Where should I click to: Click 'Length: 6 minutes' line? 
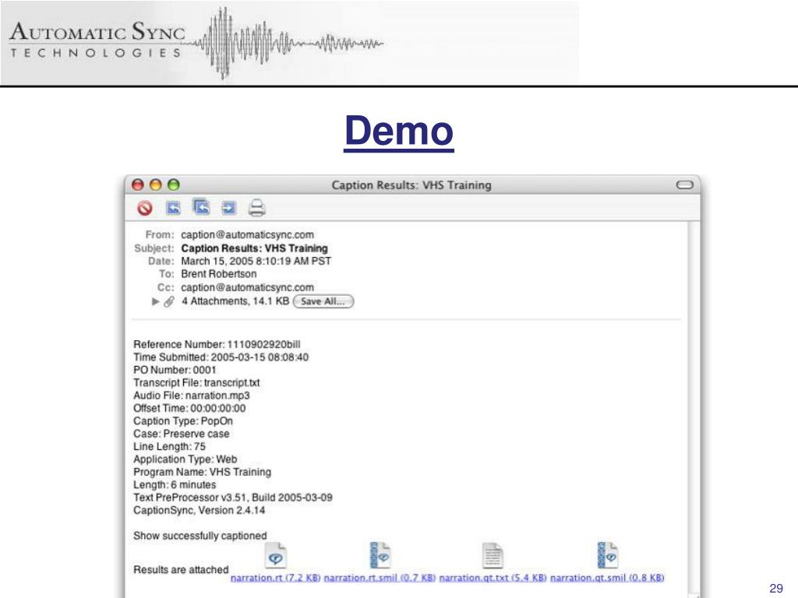[x=175, y=484]
